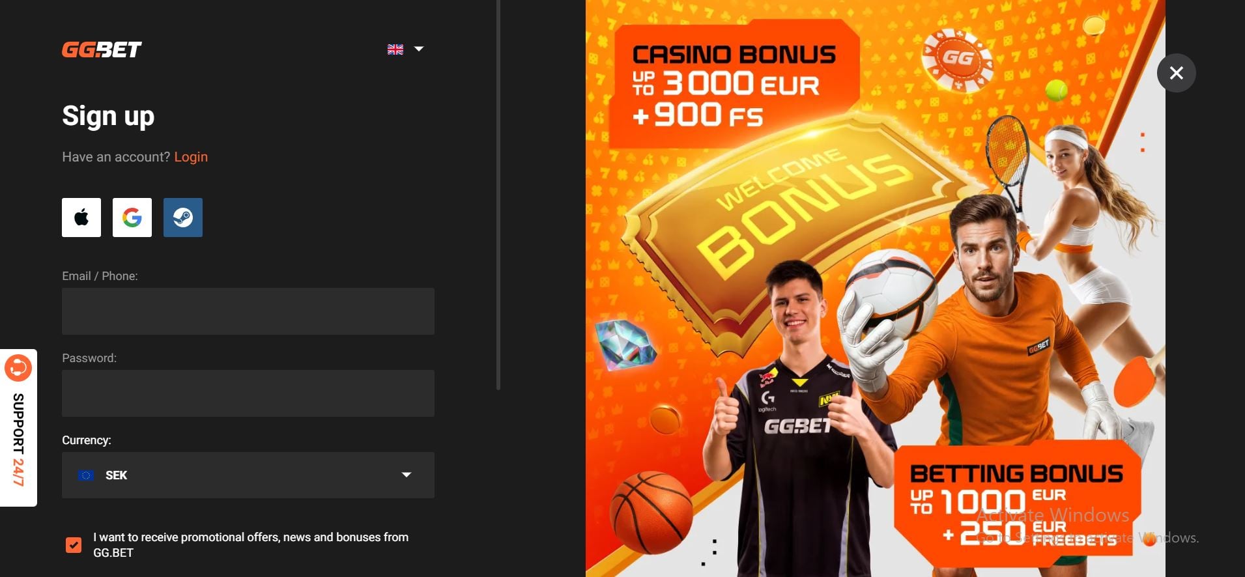The height and width of the screenshot is (577, 1245).
Task: Sign up with the Apple icon
Action: (x=81, y=218)
